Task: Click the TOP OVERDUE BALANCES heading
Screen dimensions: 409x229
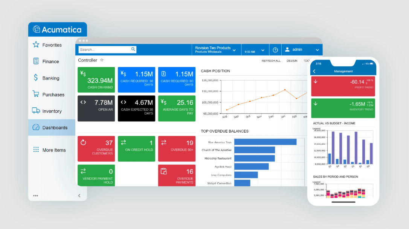Action: click(224, 131)
